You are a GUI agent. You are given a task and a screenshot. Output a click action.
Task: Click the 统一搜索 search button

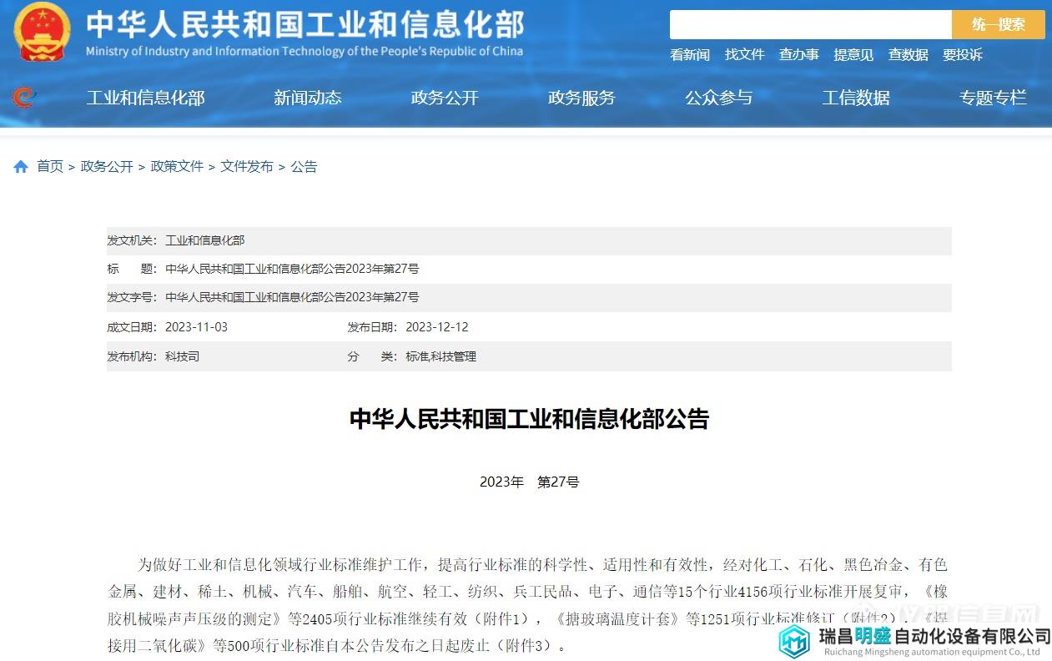[x=998, y=24]
